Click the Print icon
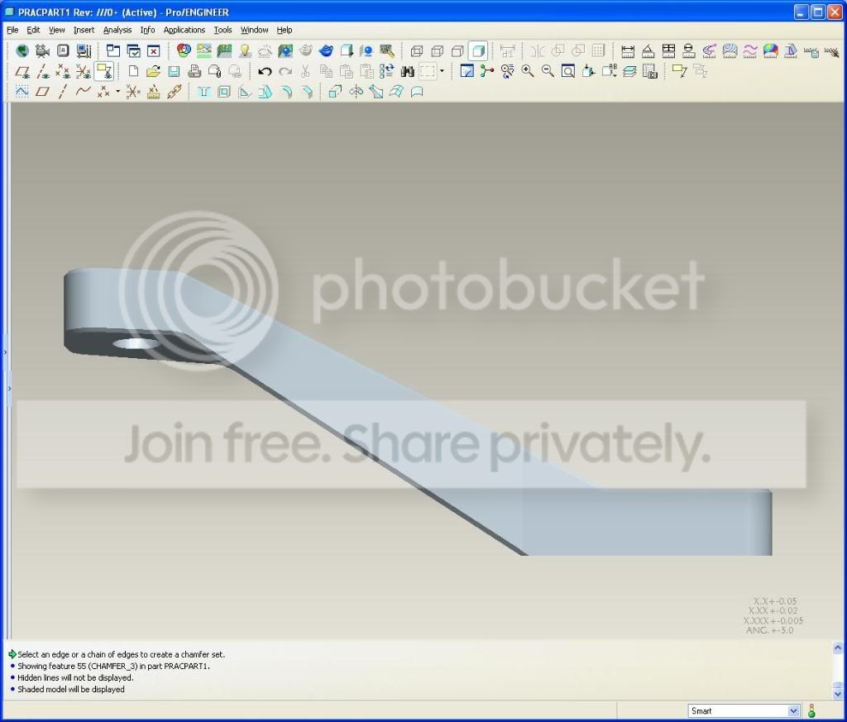 [x=194, y=71]
